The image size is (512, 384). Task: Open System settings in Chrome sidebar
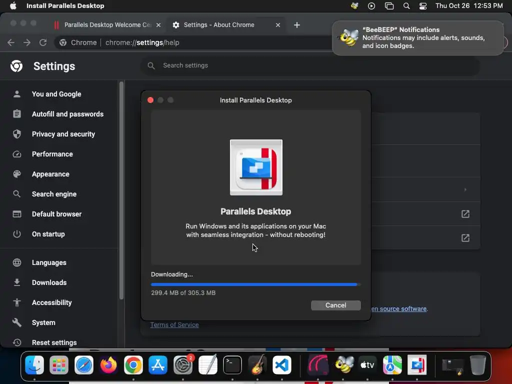tap(59, 322)
